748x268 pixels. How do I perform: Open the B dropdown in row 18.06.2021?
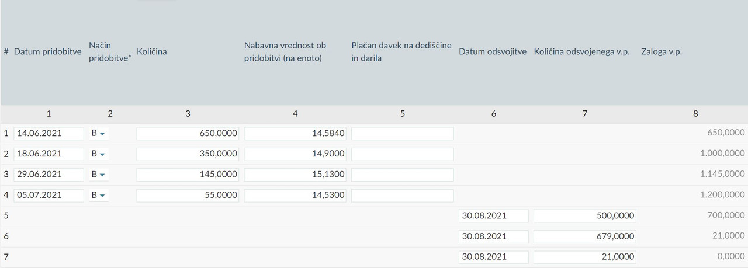pyautogui.click(x=98, y=154)
